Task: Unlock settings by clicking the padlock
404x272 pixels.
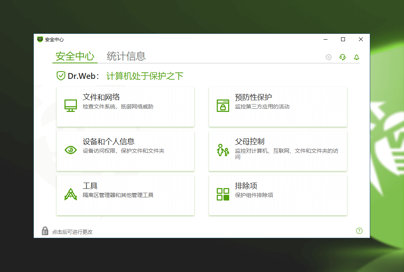Action: pyautogui.click(x=45, y=231)
